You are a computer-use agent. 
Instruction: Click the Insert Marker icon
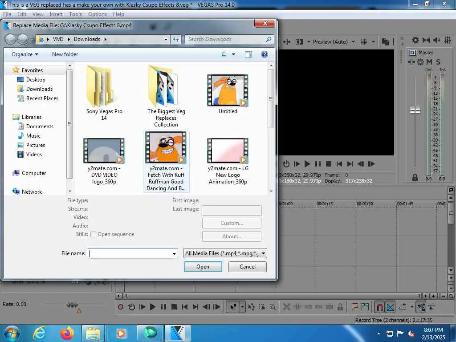pyautogui.click(x=354, y=306)
